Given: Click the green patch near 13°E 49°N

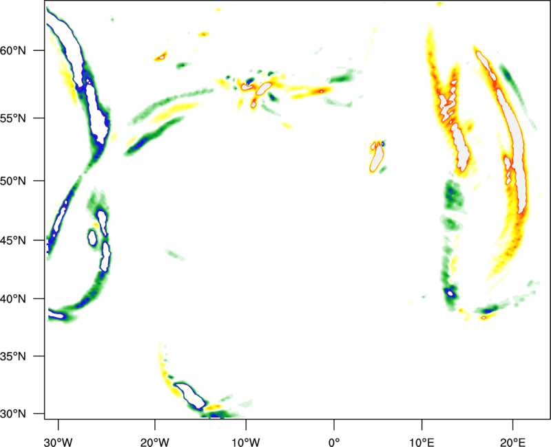Looking at the screenshot, I should pos(452,195).
